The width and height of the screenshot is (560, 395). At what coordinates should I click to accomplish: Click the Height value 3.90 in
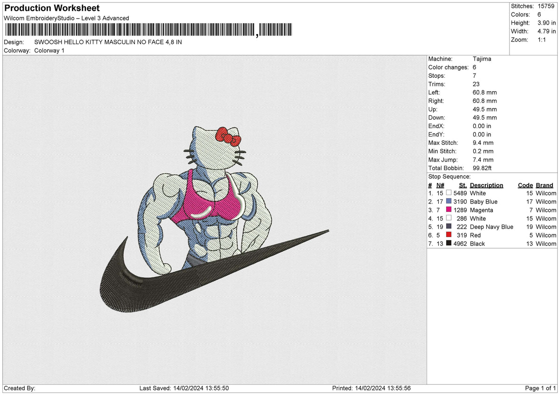[x=546, y=23]
